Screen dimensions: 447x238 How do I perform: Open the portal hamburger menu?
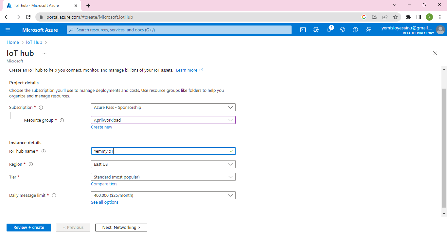8,30
